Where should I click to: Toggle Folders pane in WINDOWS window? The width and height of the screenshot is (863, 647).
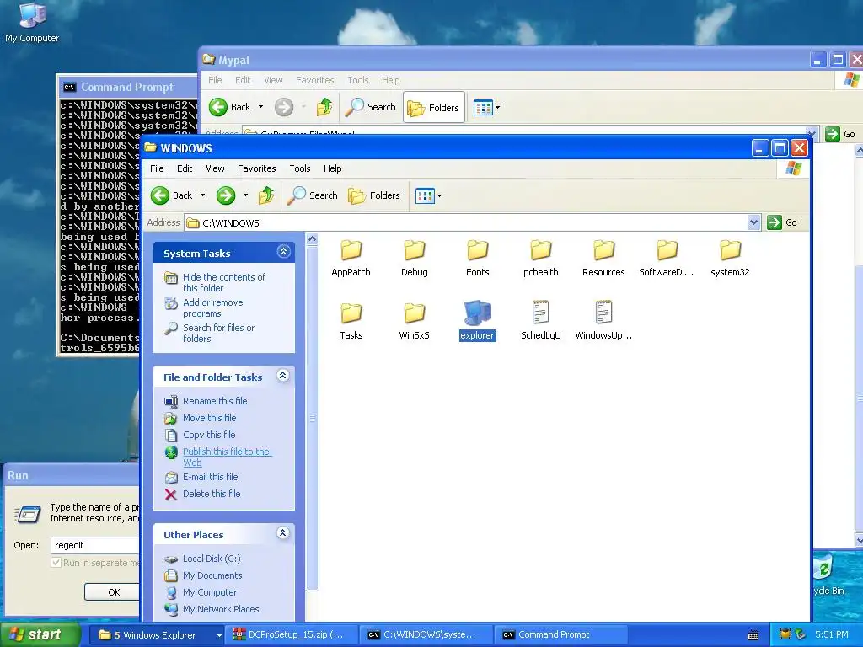click(373, 195)
